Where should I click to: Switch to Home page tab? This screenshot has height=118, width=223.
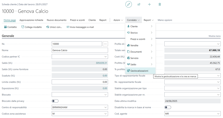click(10, 20)
